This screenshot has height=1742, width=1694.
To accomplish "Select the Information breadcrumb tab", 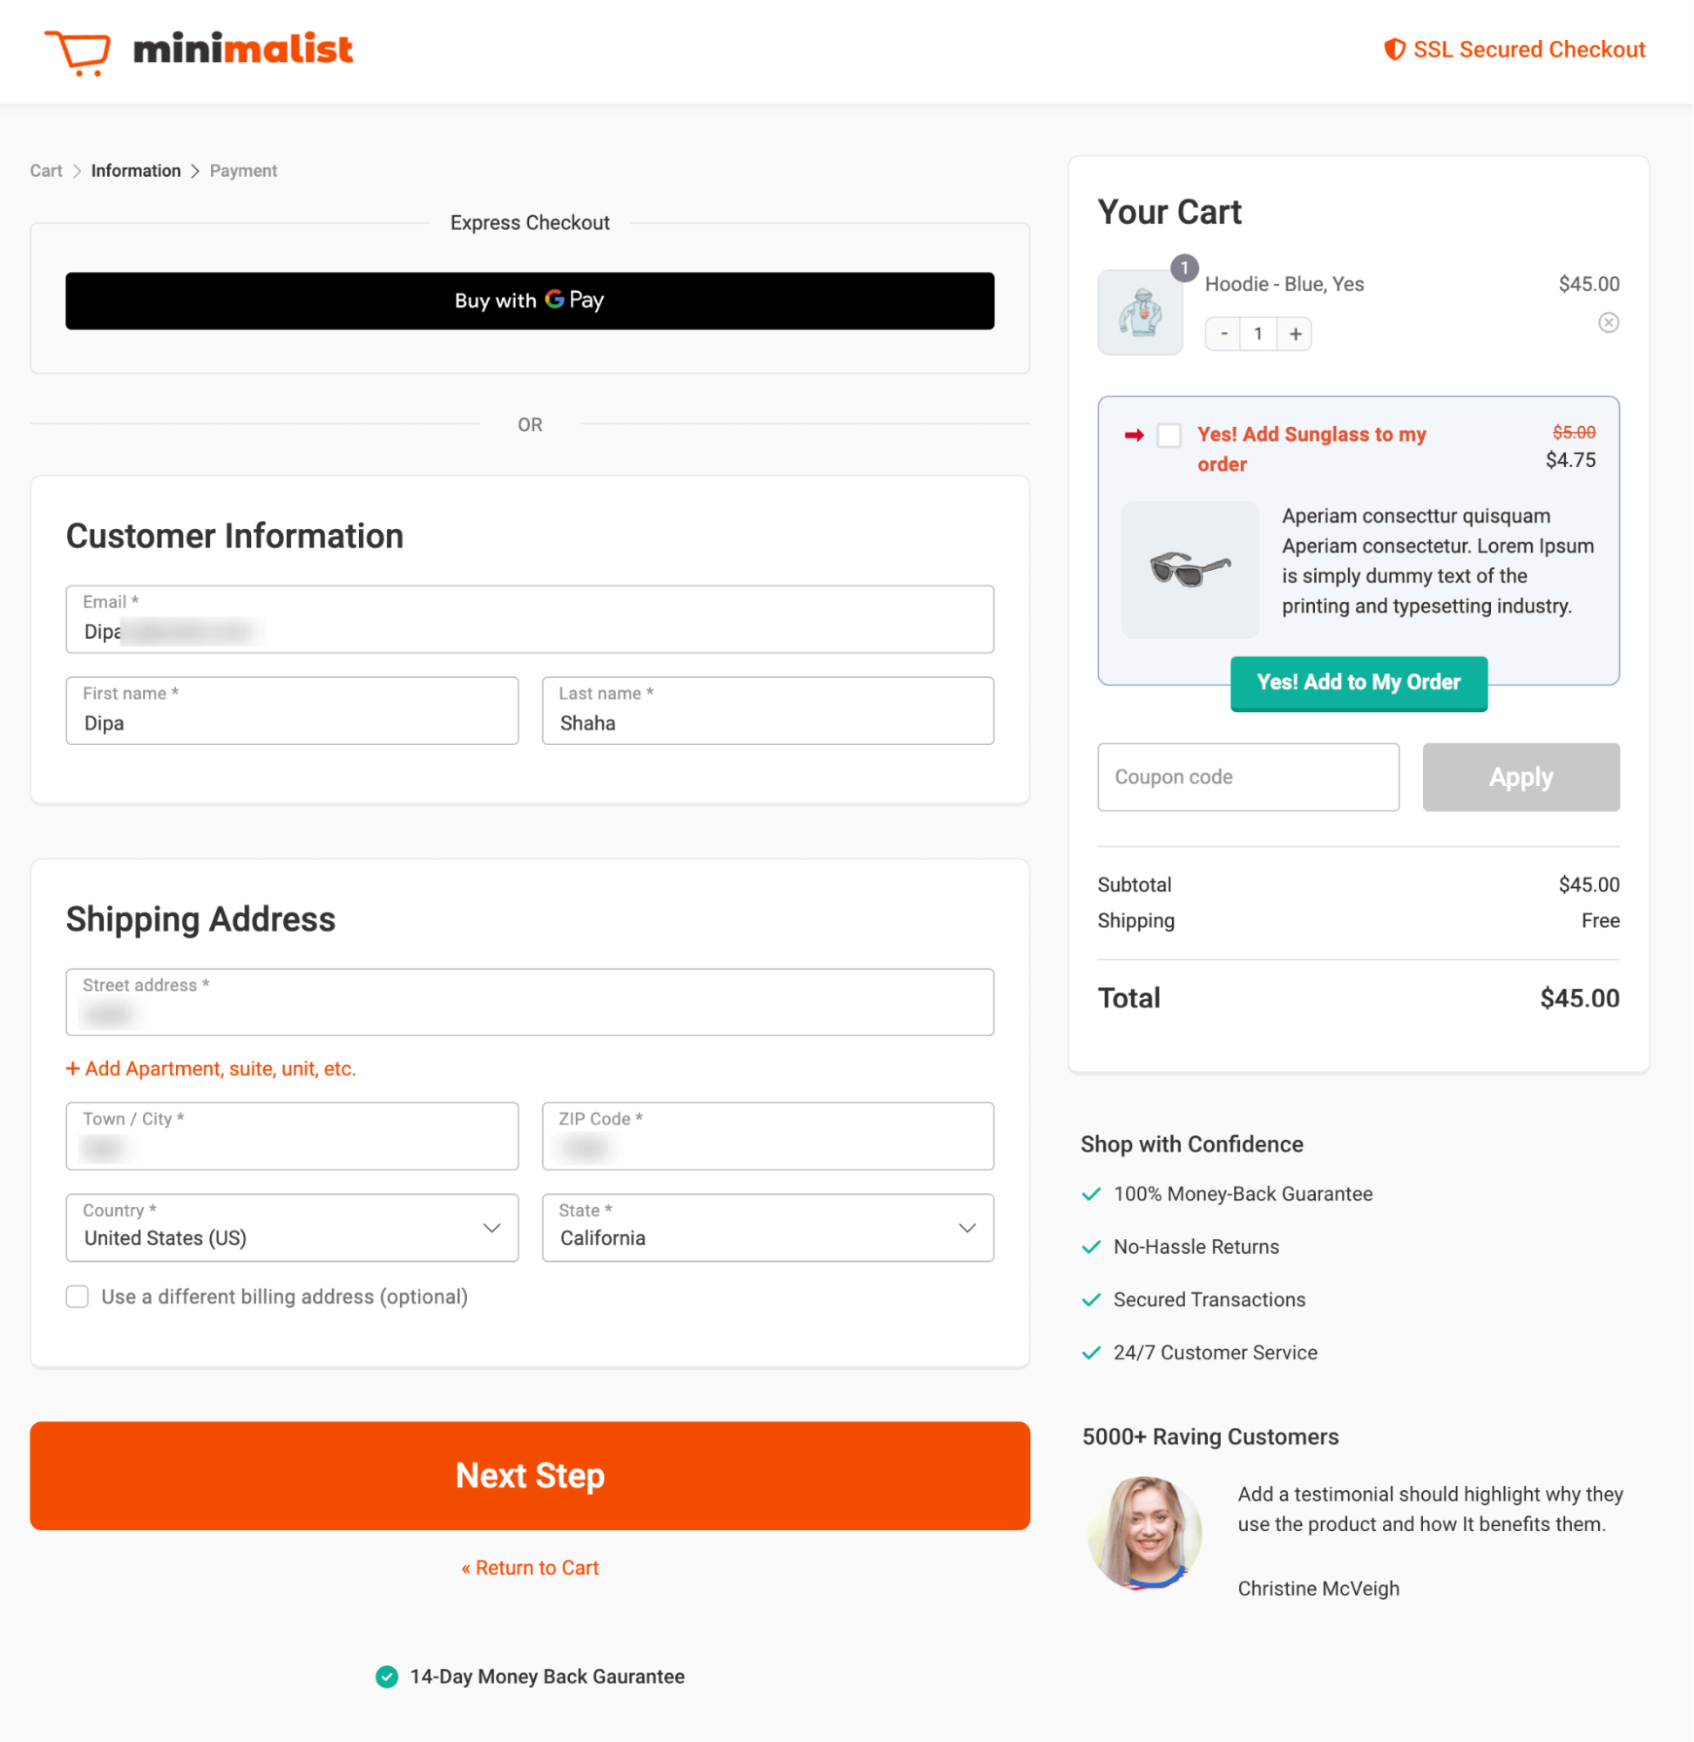I will click(135, 170).
